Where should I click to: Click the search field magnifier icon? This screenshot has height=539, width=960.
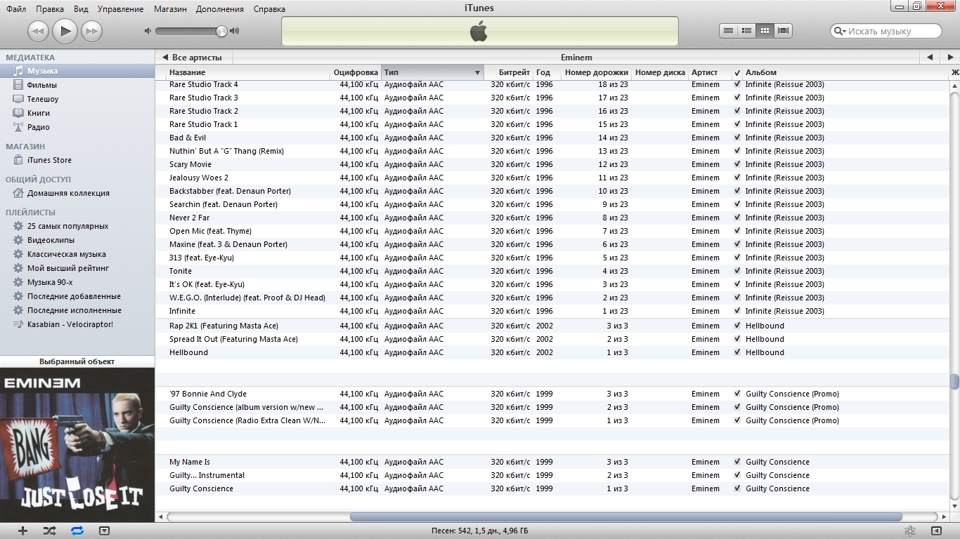click(x=840, y=31)
